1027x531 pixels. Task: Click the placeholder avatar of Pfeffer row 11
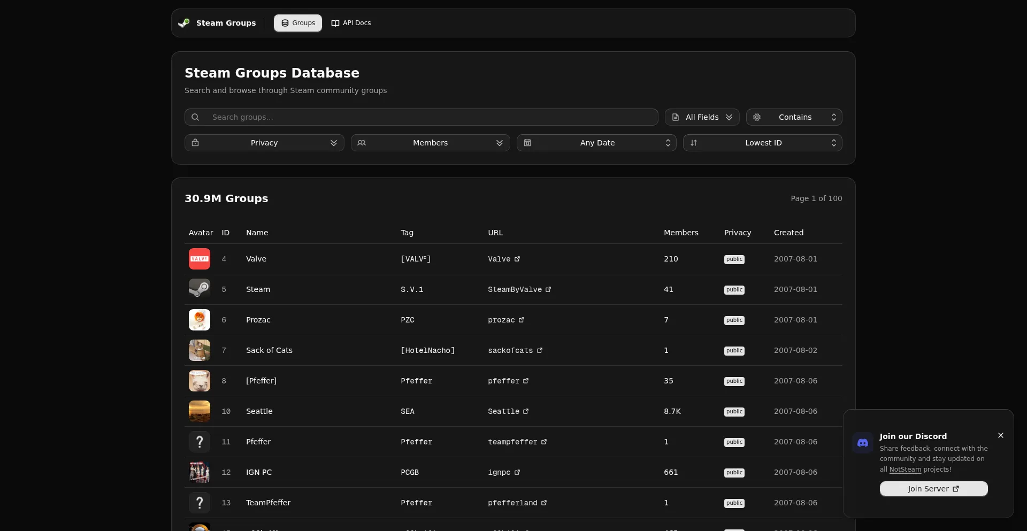coord(200,442)
